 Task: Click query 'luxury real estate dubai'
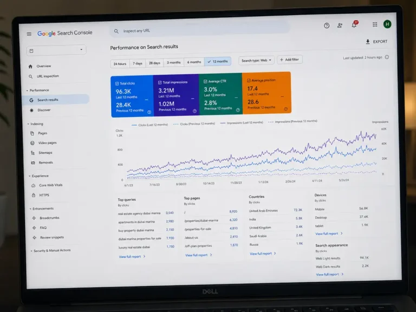coord(134,247)
